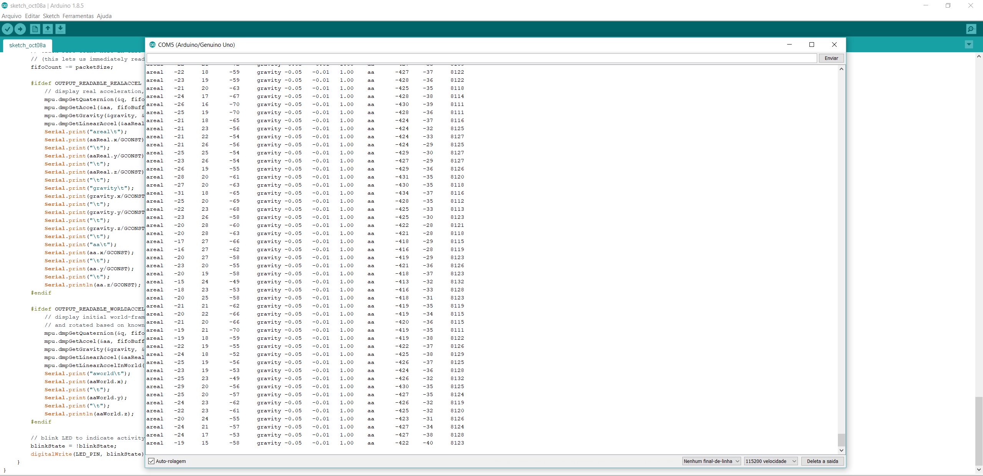Save the sketch with the Save icon
The image size is (983, 476).
point(60,29)
